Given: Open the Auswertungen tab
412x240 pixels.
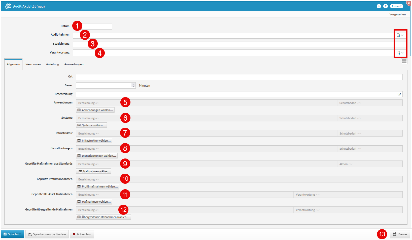Looking at the screenshot, I should coord(74,64).
